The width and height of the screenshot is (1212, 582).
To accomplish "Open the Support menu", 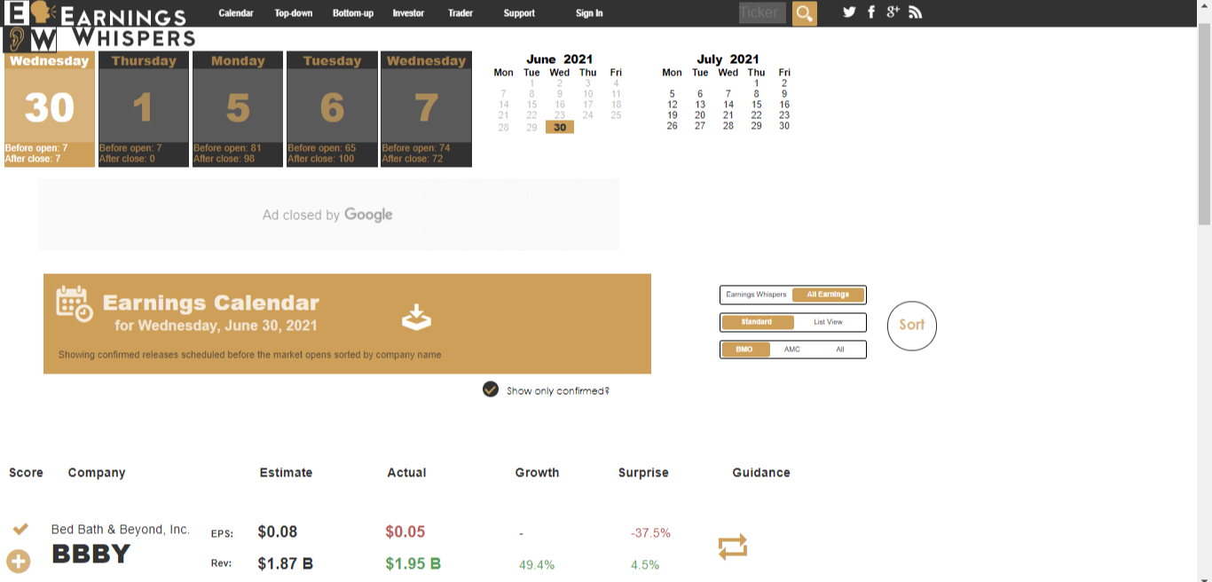I will tap(519, 13).
